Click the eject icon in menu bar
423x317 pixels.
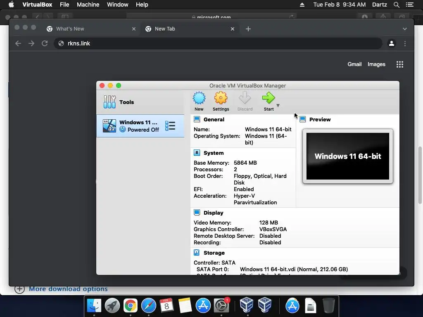(302, 5)
